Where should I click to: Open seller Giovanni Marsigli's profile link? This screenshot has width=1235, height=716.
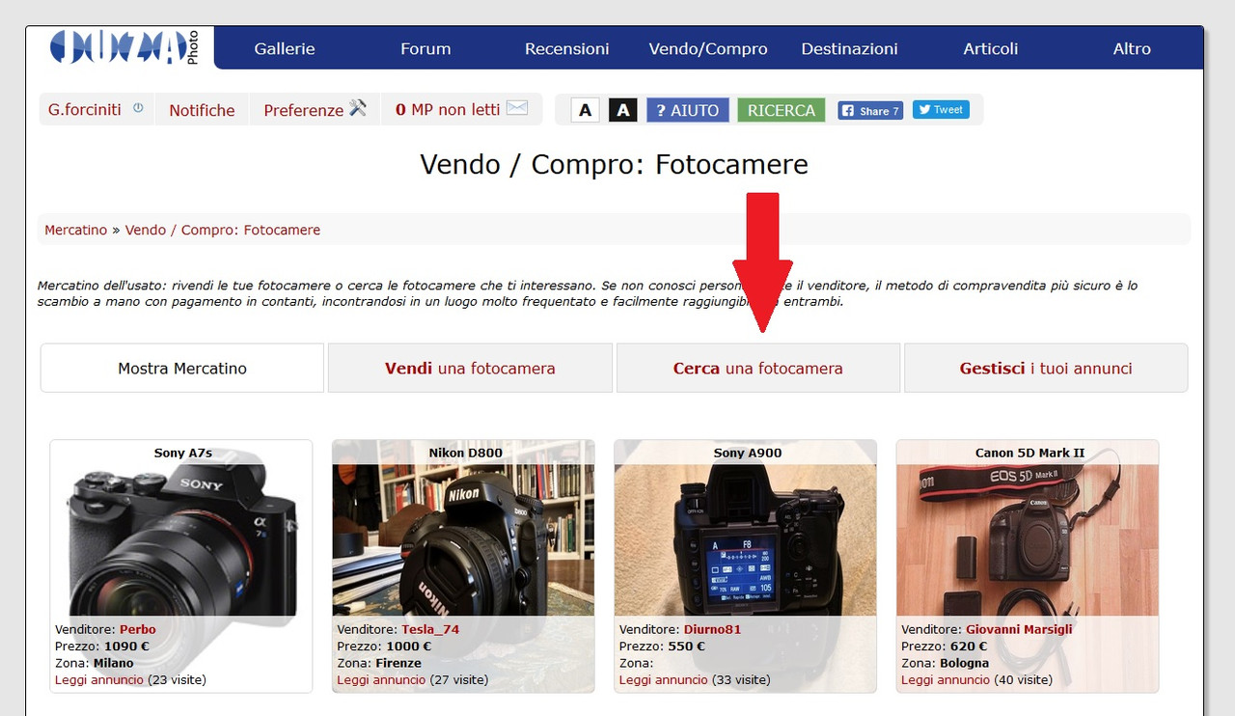[1019, 629]
